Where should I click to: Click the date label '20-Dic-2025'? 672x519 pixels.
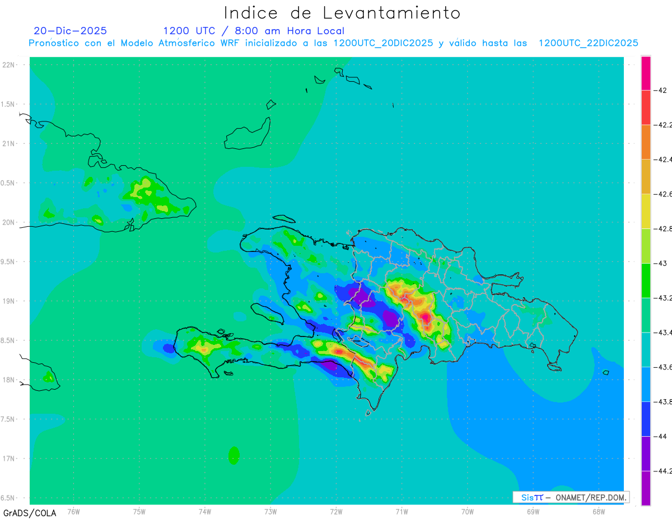(x=70, y=31)
